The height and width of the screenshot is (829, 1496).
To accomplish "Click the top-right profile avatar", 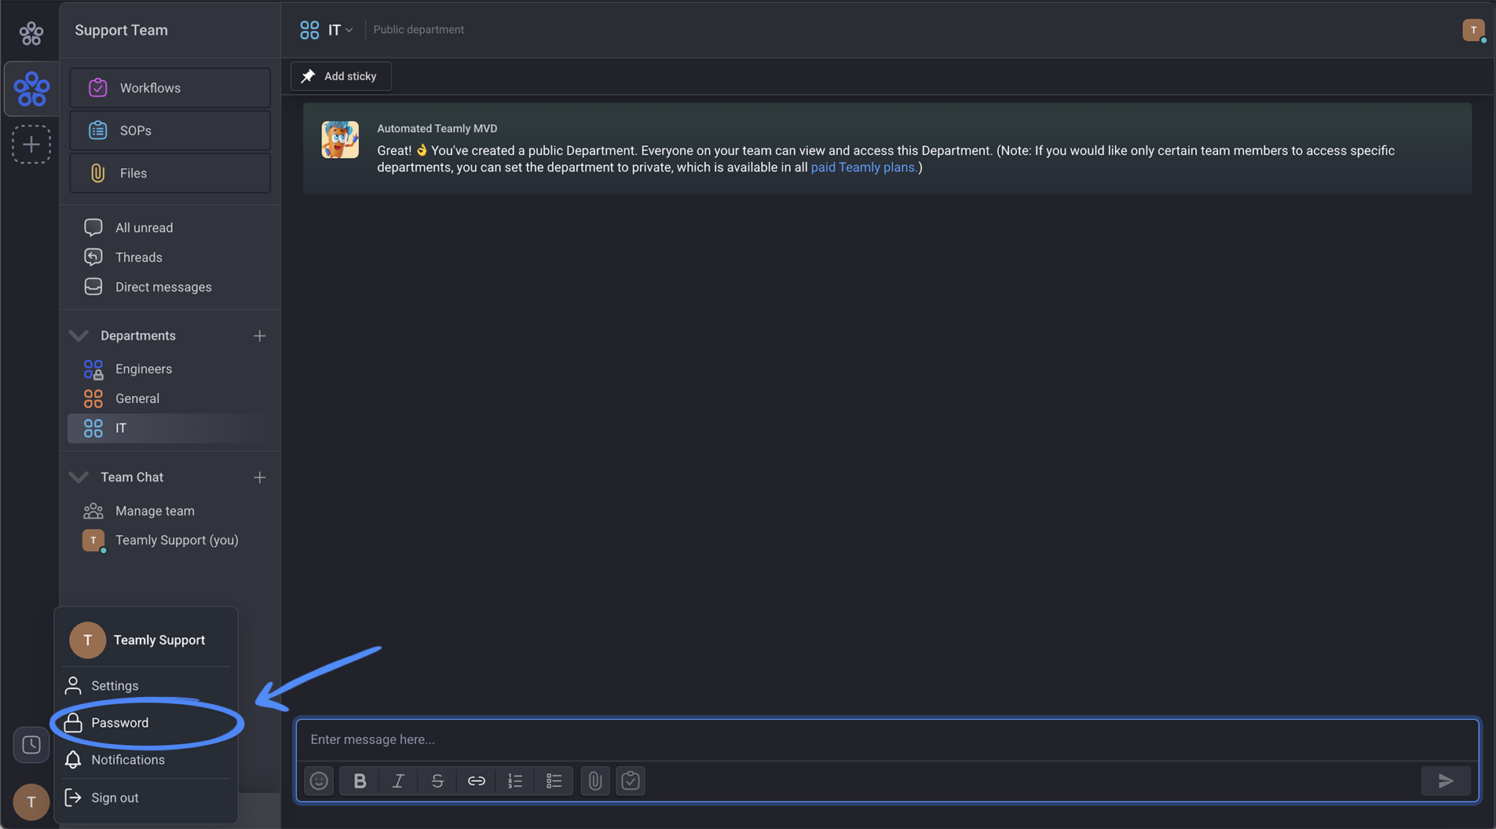I will coord(1474,31).
